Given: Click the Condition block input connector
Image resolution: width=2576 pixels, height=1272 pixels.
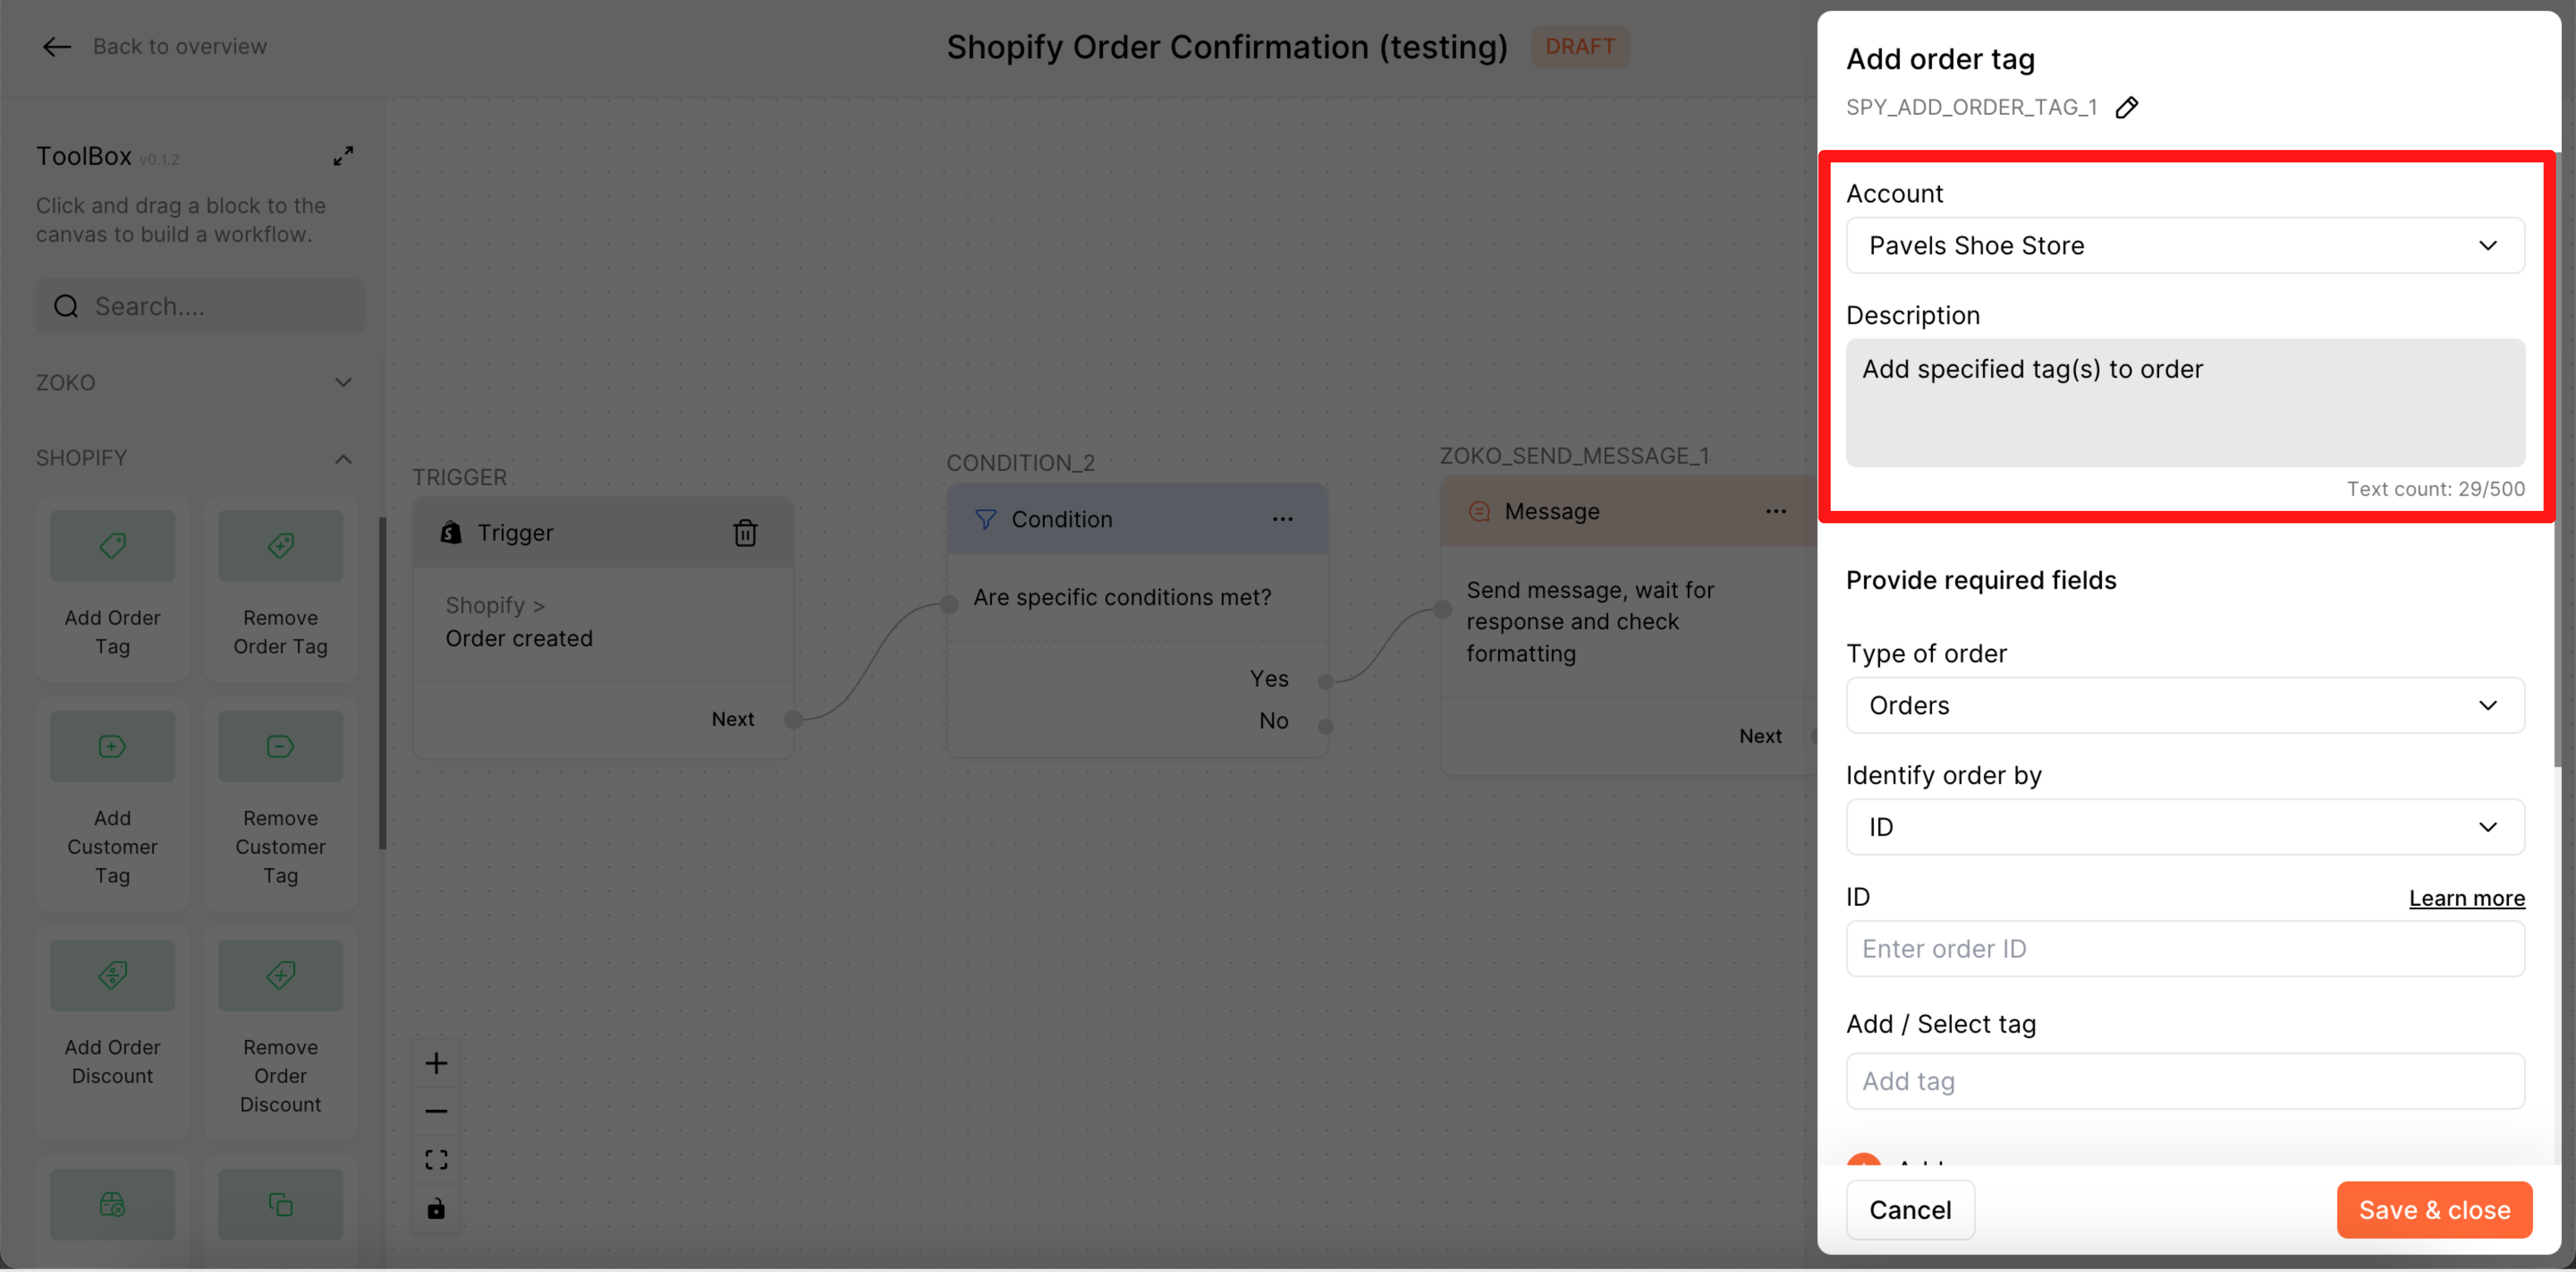Looking at the screenshot, I should tap(949, 603).
